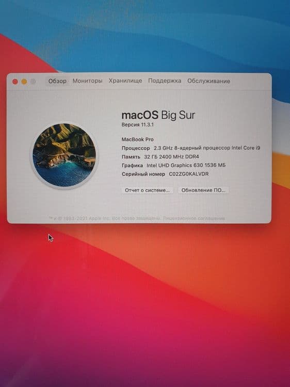Click the Обновление ПО button
Screen dimensions: 290x387
click(x=203, y=190)
